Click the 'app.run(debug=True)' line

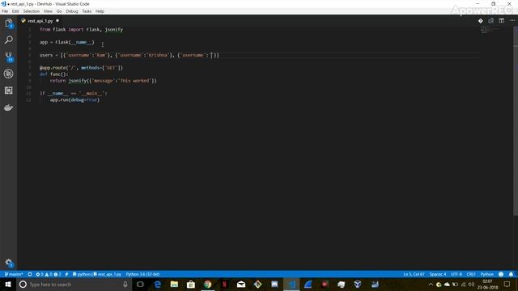[x=74, y=100]
